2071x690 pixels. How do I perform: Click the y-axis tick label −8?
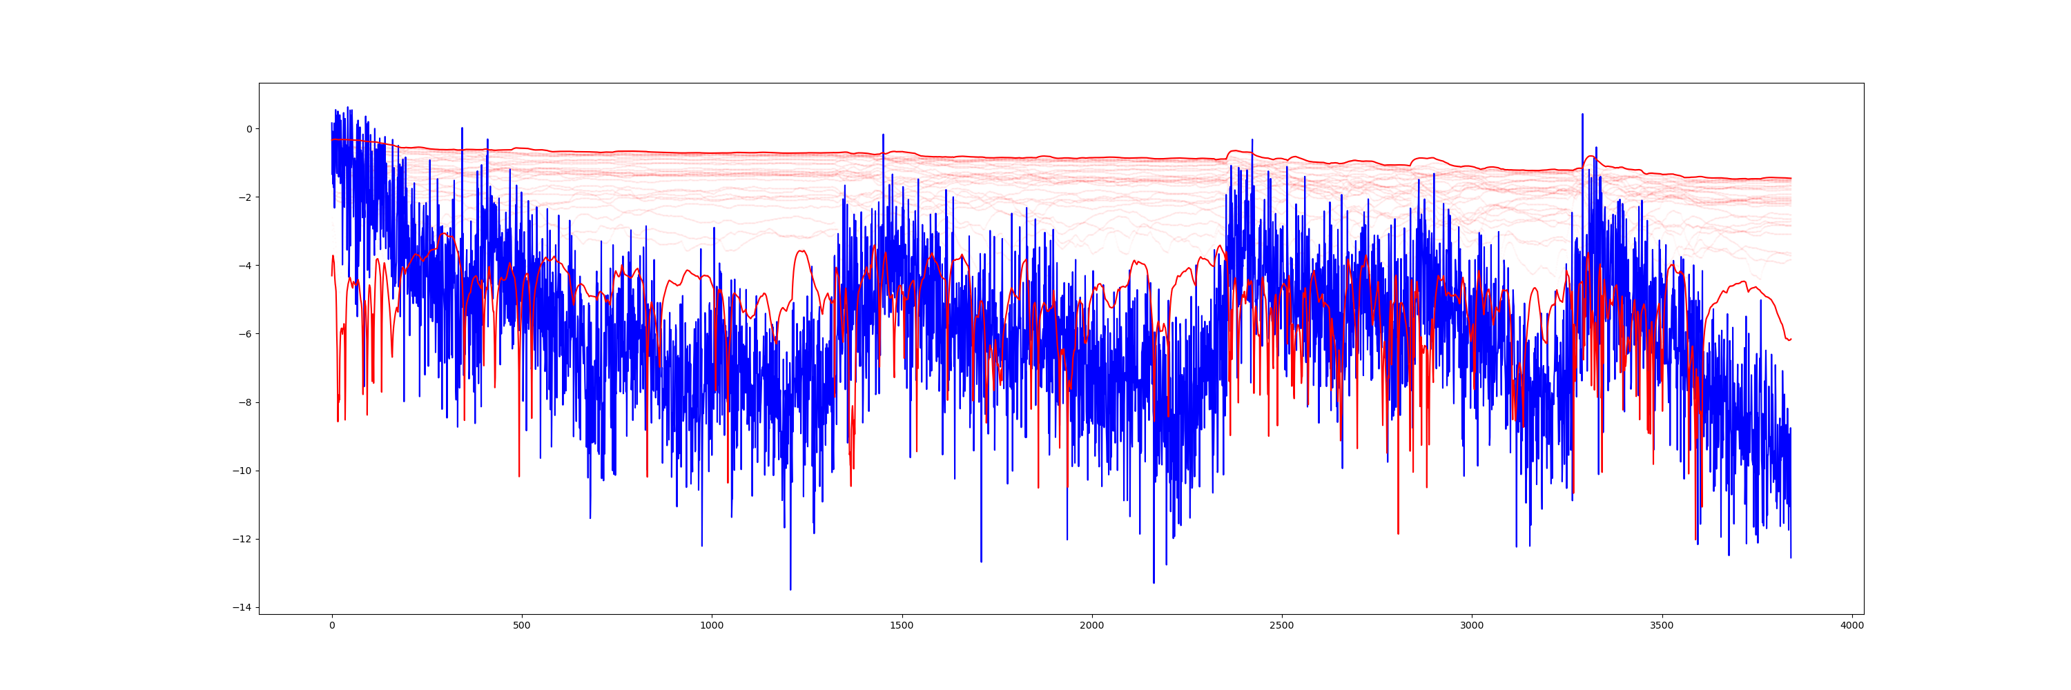(x=244, y=402)
